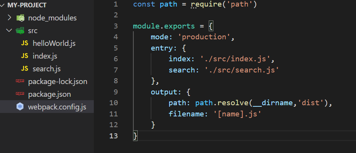The width and height of the screenshot is (356, 153).
Task: Click the npm icon beside package.json
Action: [20, 94]
